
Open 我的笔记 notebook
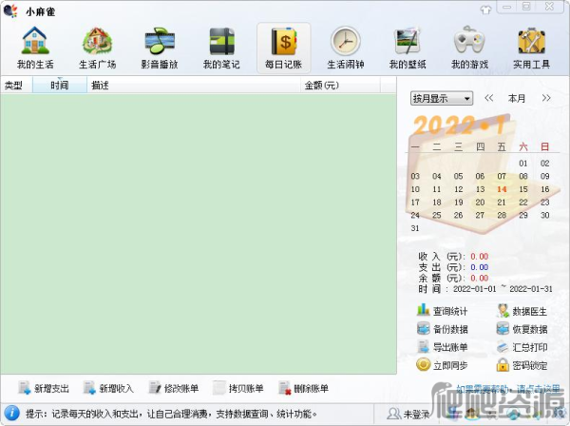pos(221,48)
